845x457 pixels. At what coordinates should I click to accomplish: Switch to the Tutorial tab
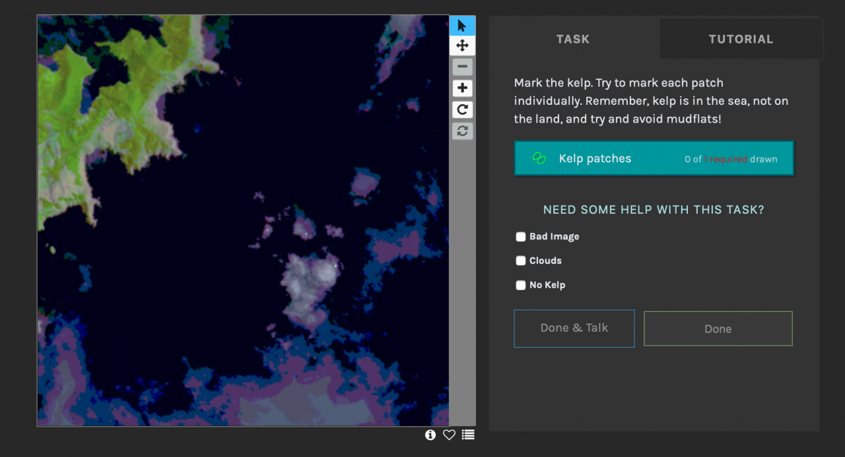(x=741, y=39)
